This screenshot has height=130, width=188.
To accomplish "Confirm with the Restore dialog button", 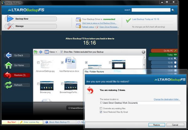I will click(x=157, y=125).
